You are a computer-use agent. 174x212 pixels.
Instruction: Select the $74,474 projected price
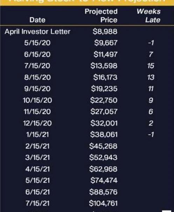click(104, 181)
